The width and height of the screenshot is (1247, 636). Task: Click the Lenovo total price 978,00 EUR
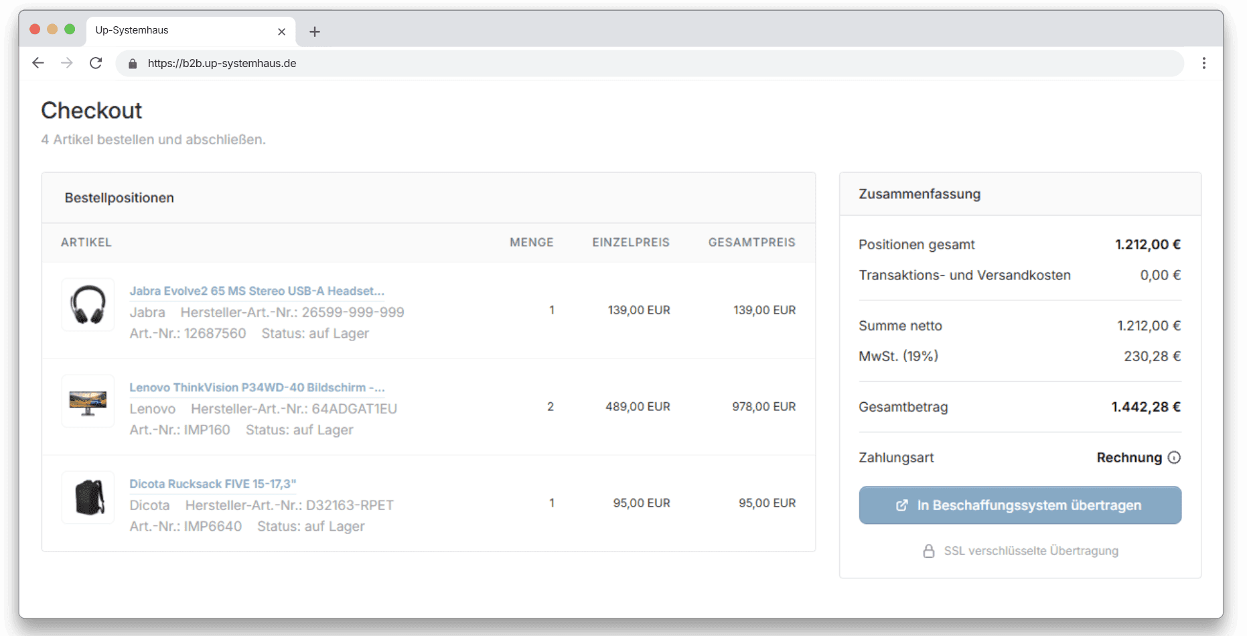(x=764, y=407)
